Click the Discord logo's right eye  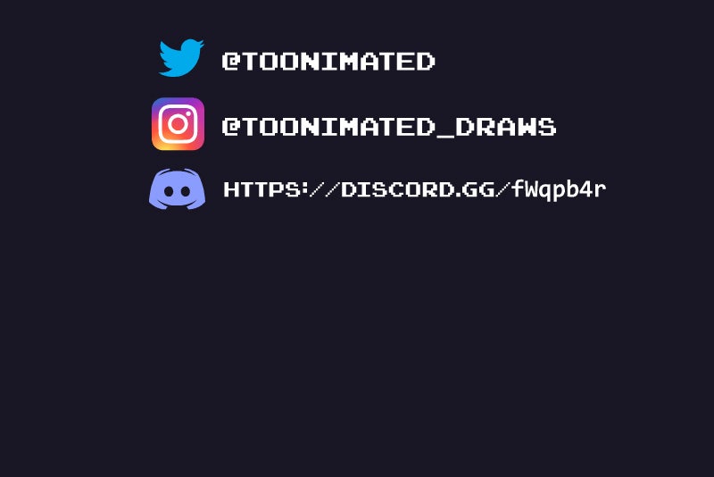tap(186, 192)
